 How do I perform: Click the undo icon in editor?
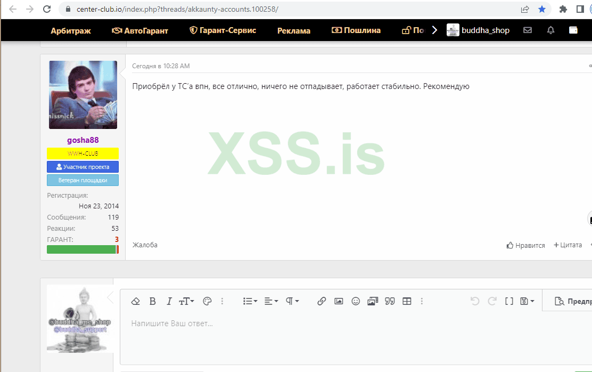tap(475, 301)
